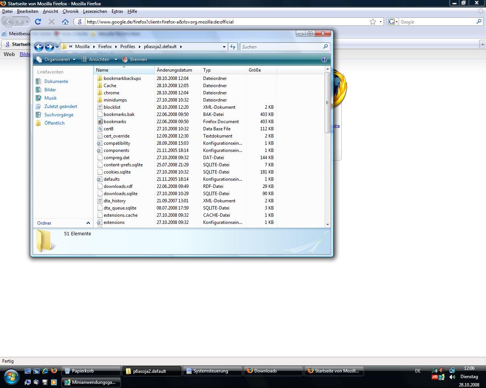The image size is (486, 388).
Task: Open the Ansicht menu in Firefox
Action: [x=50, y=11]
